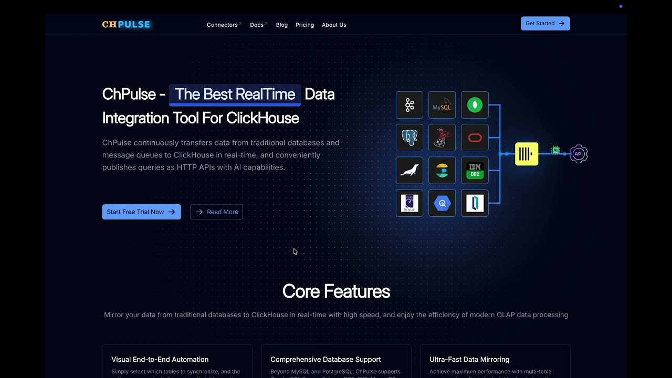Screen dimensions: 672x378
Task: Click the Google BigQuery hexagon logo tile
Action: [442, 203]
